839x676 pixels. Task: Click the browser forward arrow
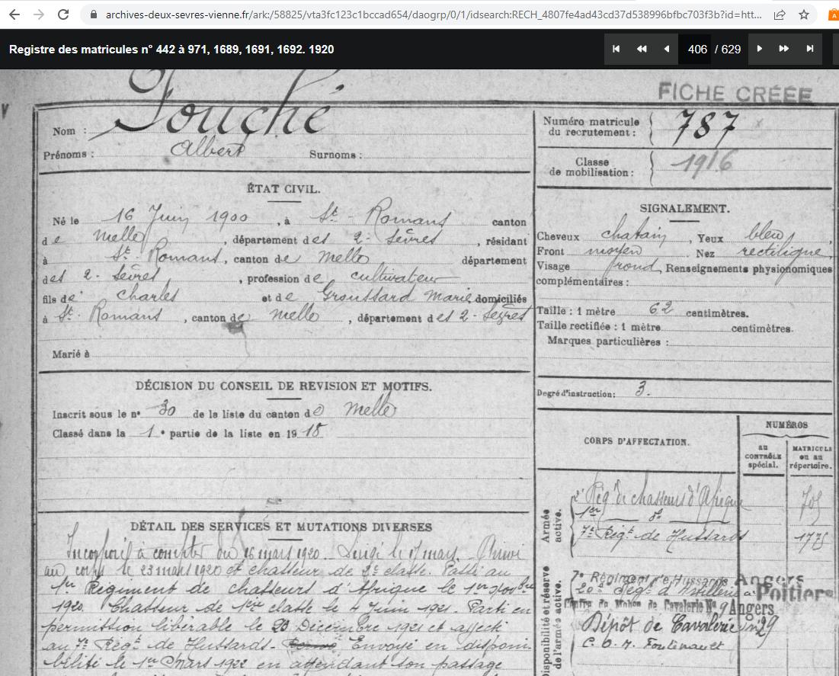point(39,14)
